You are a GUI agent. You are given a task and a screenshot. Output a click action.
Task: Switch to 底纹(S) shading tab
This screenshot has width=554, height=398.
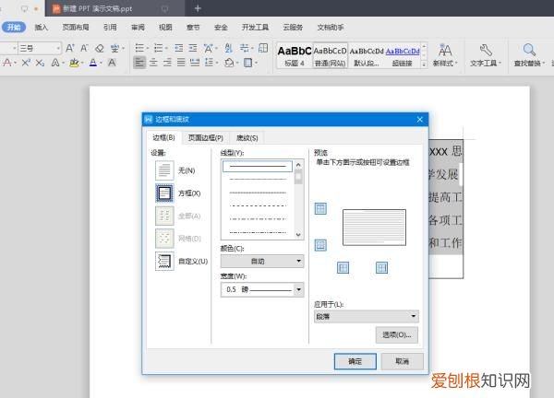pos(247,137)
